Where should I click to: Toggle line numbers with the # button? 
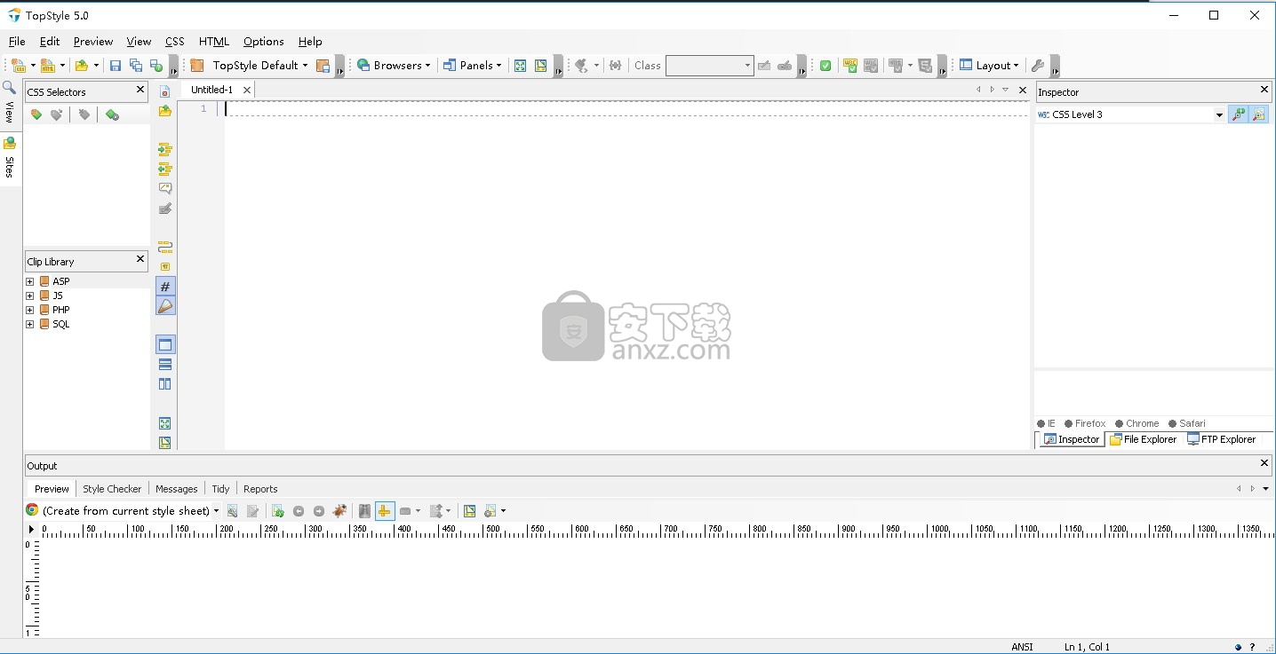pos(165,287)
